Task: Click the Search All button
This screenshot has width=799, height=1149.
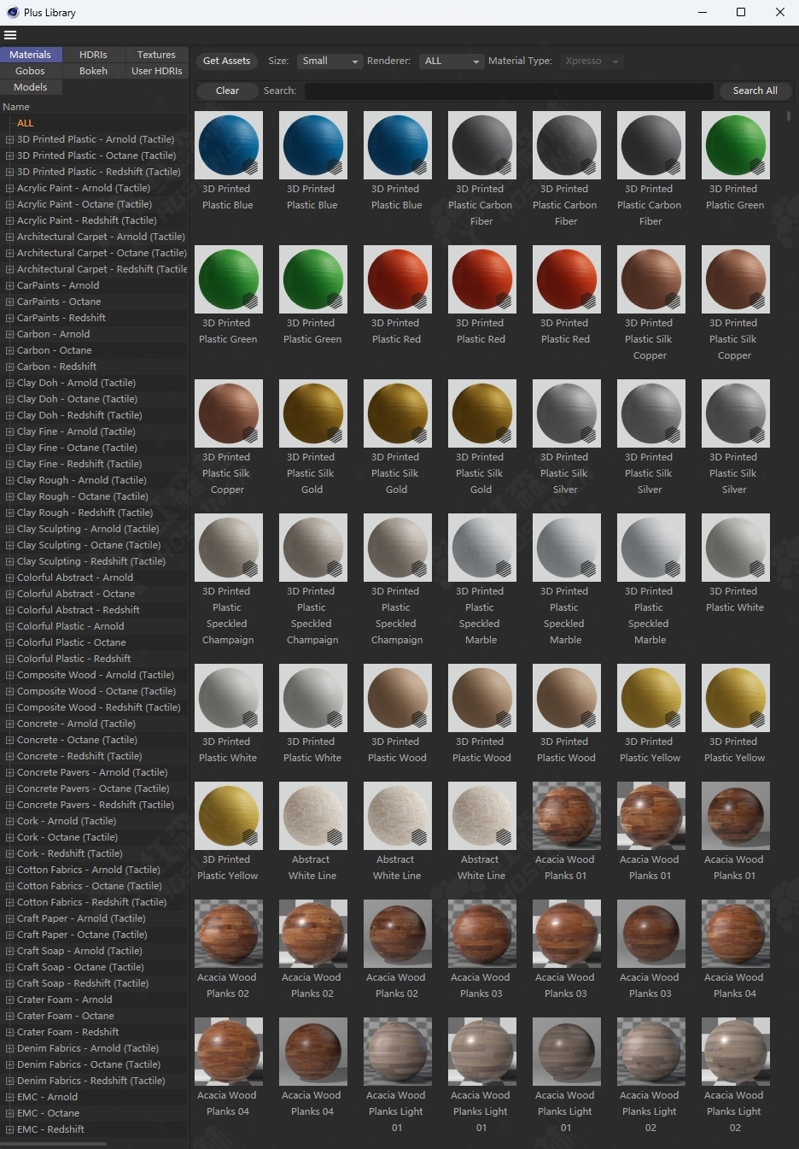Action: click(x=755, y=91)
